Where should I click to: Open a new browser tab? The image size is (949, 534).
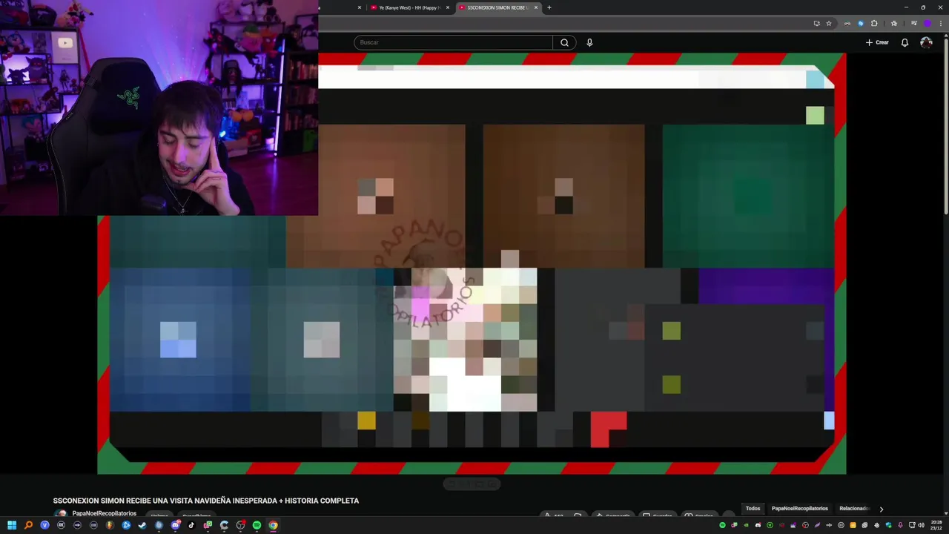click(549, 7)
